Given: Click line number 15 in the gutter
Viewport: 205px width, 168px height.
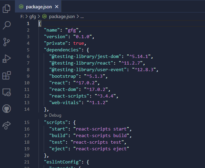Looking at the screenshot, I should pyautogui.click(x=27, y=122).
